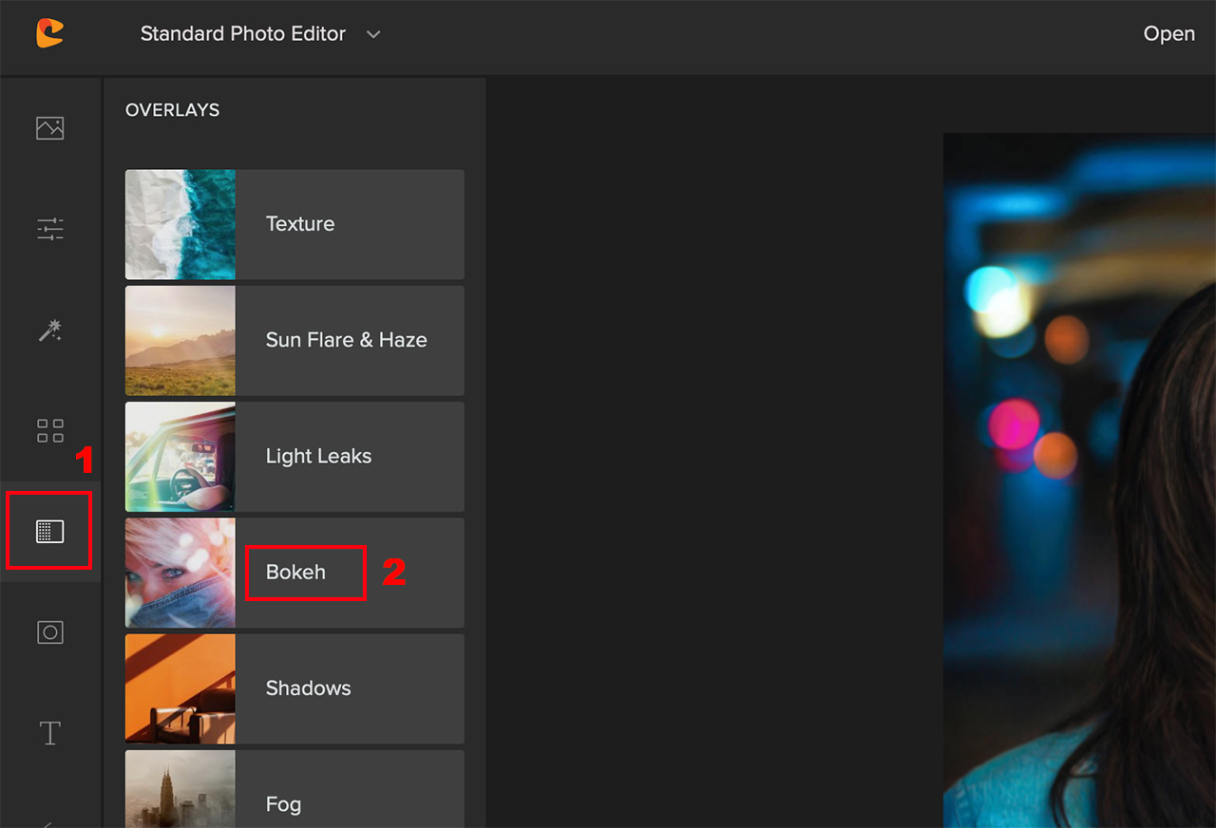Click the Texture ocean thumbnail

[x=180, y=224]
